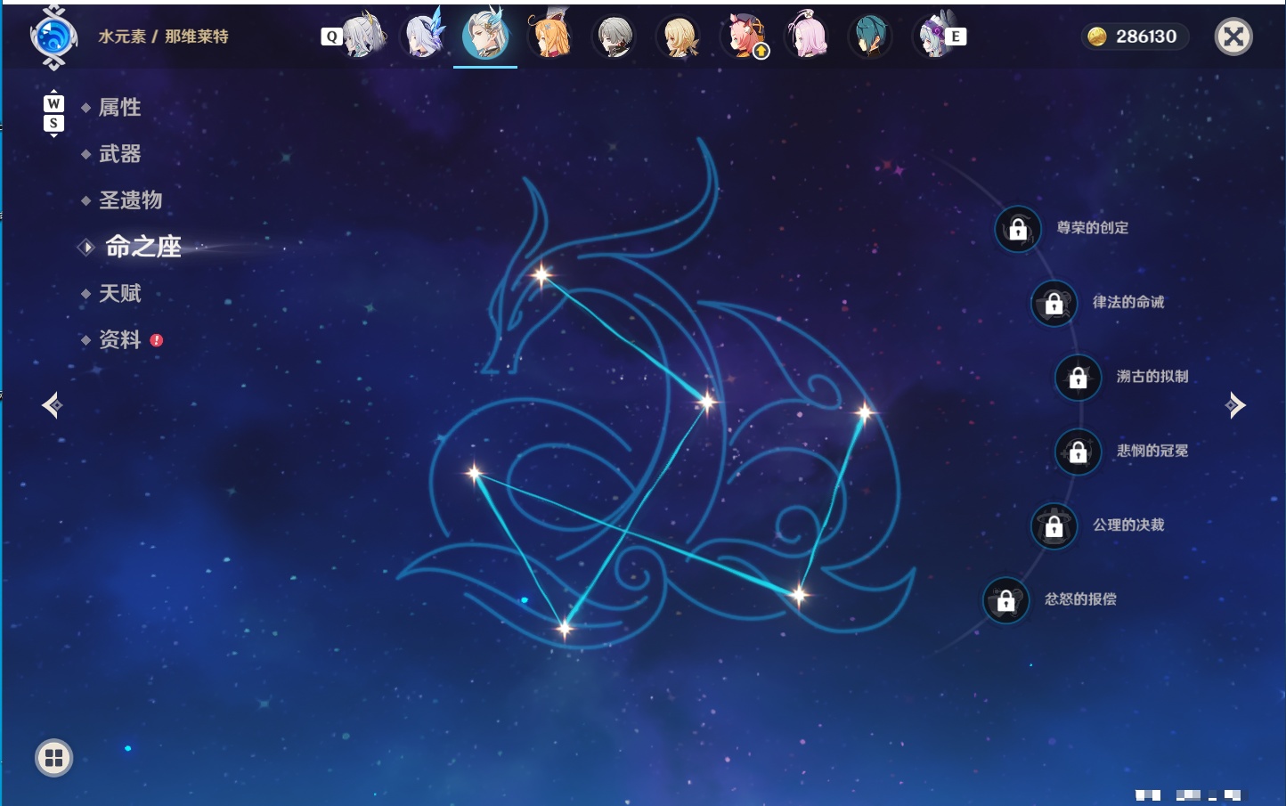Switch to the 圣遗物 artifacts tab
This screenshot has height=806, width=1286.
pyautogui.click(x=130, y=200)
